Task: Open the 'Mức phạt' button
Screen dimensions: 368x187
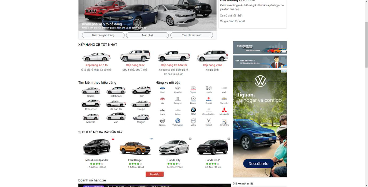Action: pyautogui.click(x=147, y=35)
